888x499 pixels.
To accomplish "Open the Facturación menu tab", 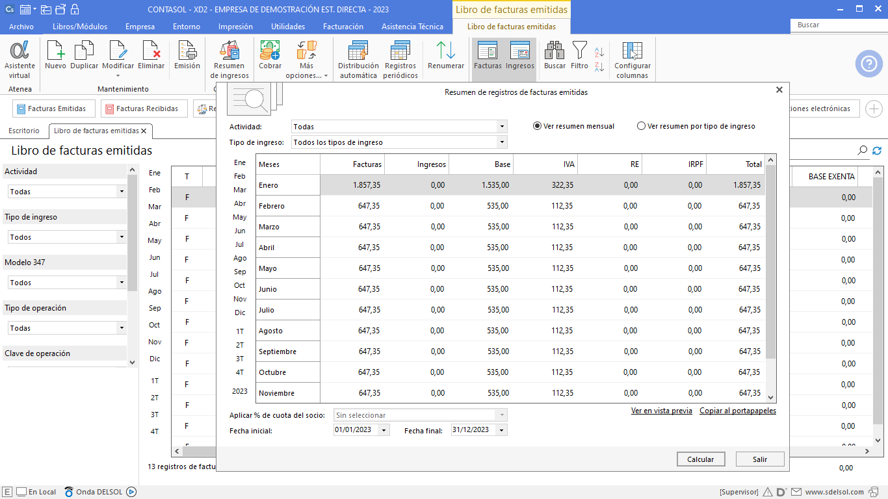I will pos(343,27).
